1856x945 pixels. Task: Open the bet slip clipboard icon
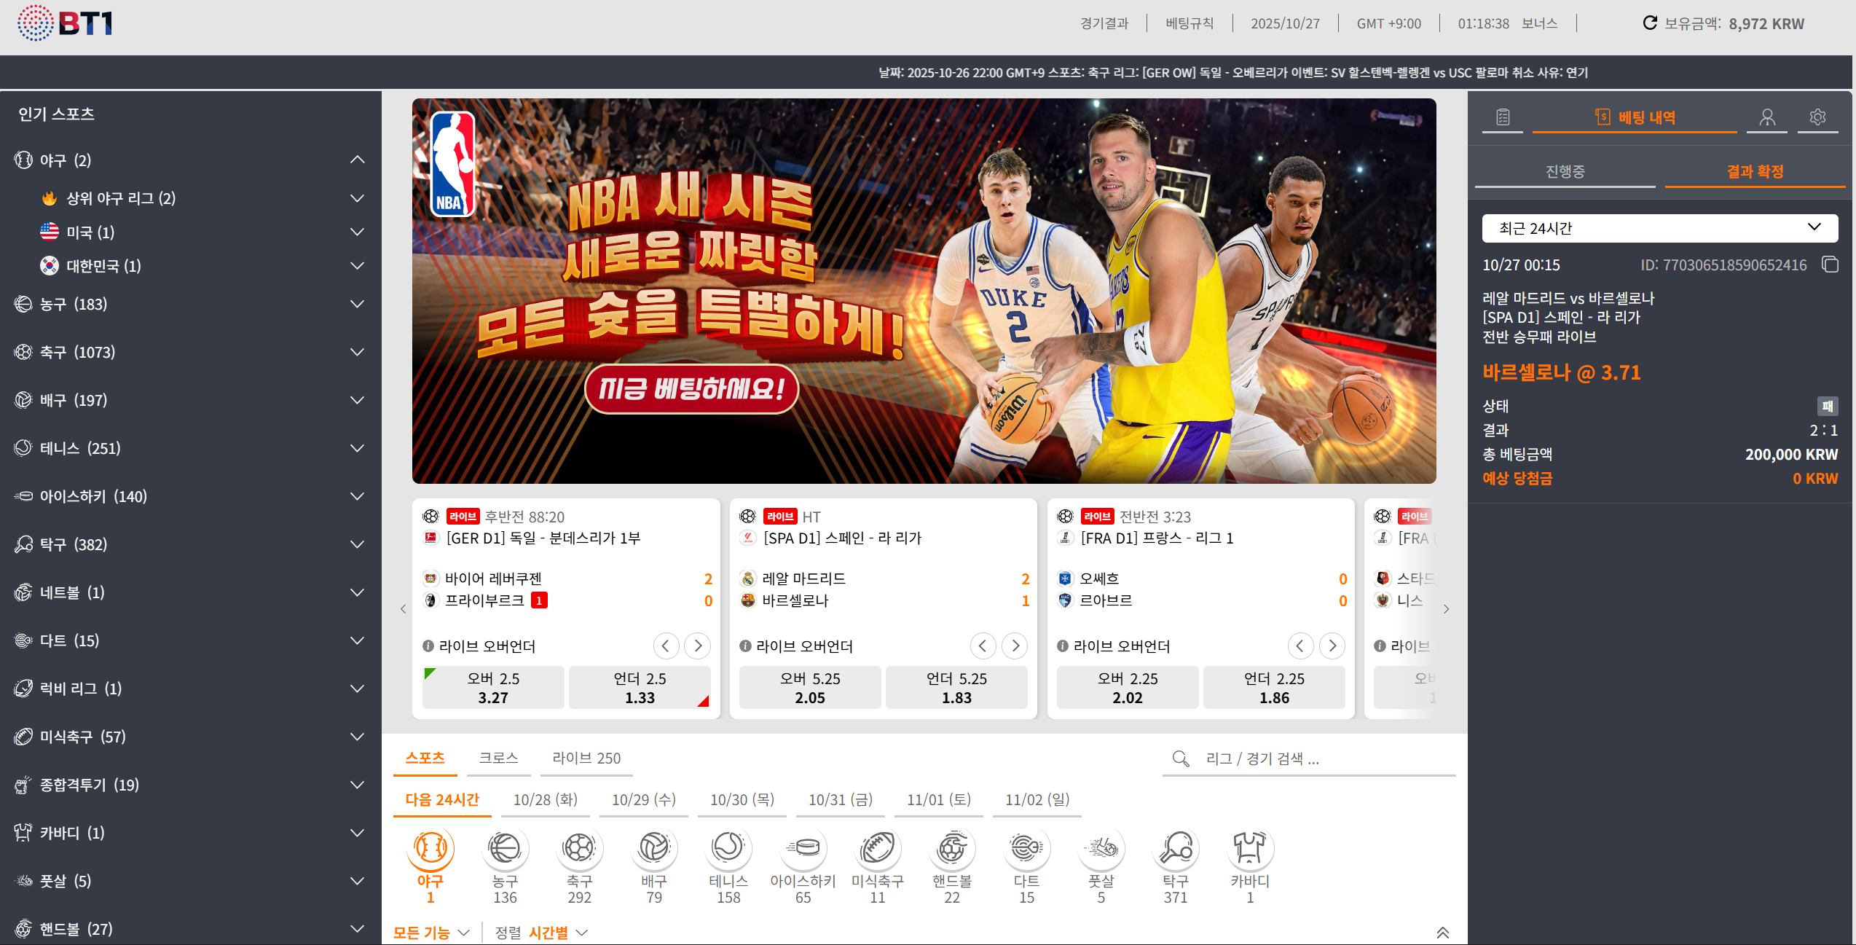(x=1503, y=117)
